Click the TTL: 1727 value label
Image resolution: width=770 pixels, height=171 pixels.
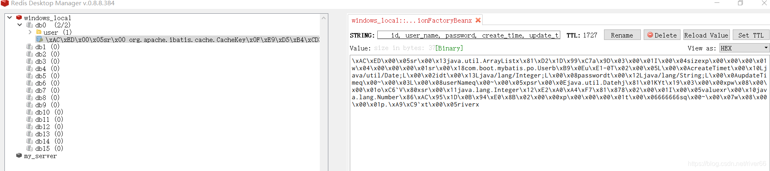tap(582, 35)
